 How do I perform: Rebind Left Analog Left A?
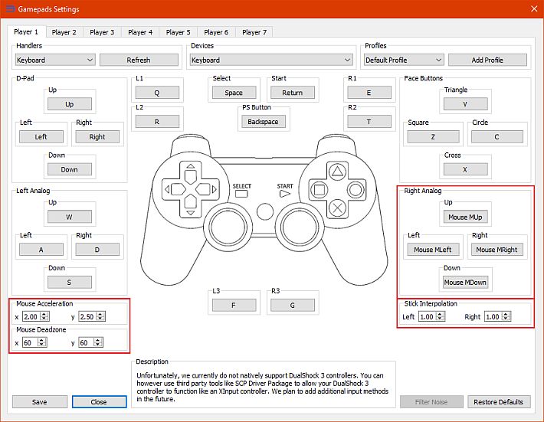[x=41, y=250]
